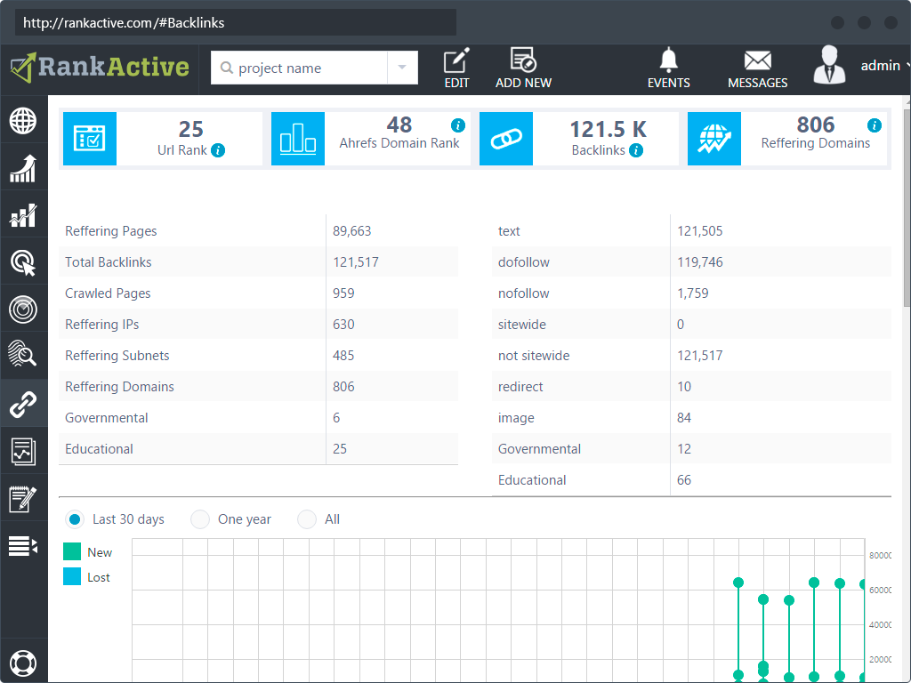Viewport: 911px width, 683px height.
Task: Open the globe icon in the sidebar
Action: 23,121
